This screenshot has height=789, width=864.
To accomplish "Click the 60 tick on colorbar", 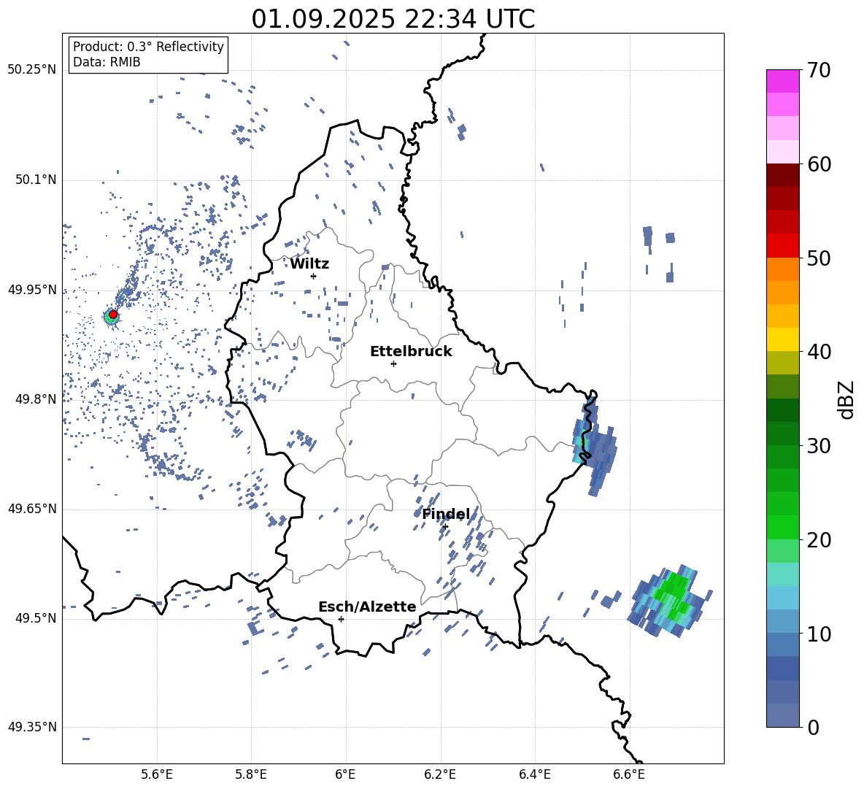I will tap(819, 164).
